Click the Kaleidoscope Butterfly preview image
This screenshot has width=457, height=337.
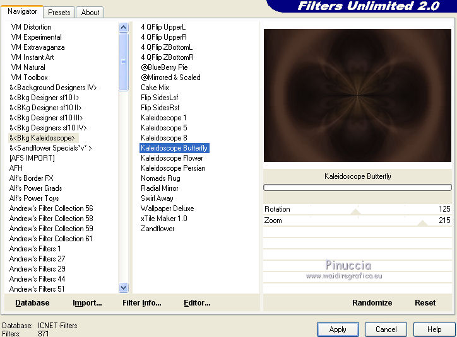click(357, 95)
